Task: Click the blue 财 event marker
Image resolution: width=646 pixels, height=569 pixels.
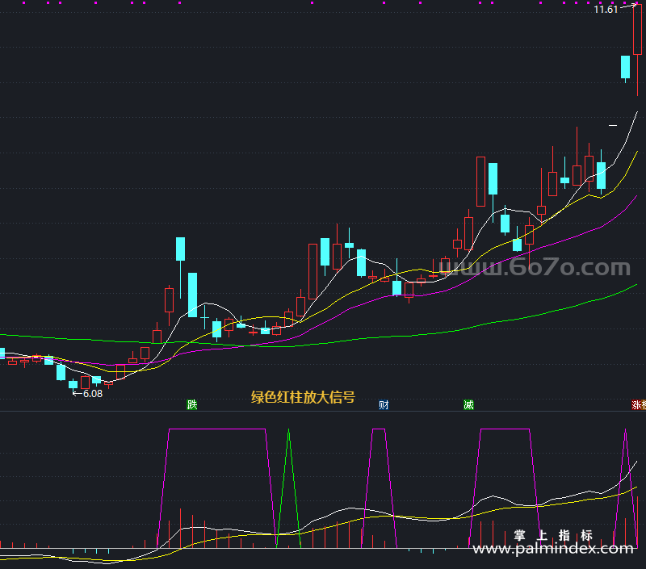Action: [x=384, y=404]
